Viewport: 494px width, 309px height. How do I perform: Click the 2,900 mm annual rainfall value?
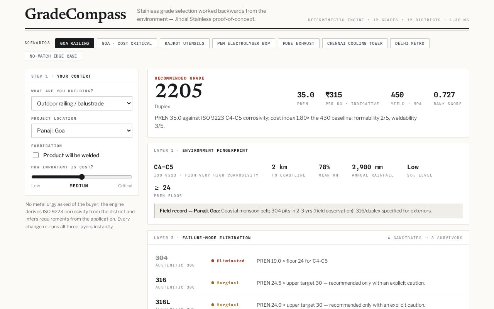pyautogui.click(x=367, y=167)
